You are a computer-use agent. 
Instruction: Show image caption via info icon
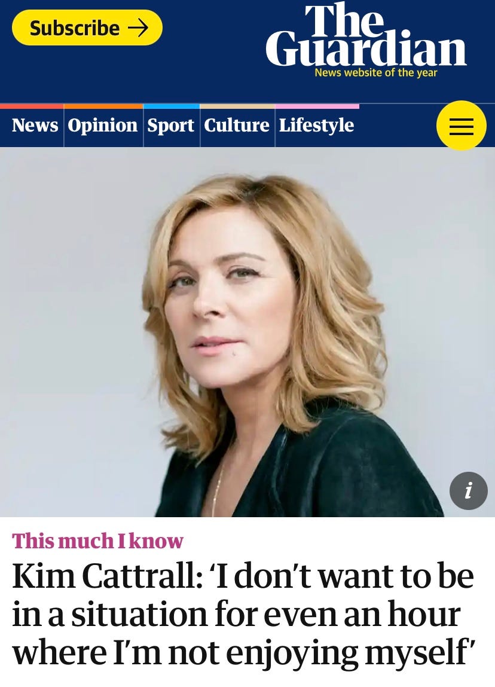pyautogui.click(x=468, y=491)
